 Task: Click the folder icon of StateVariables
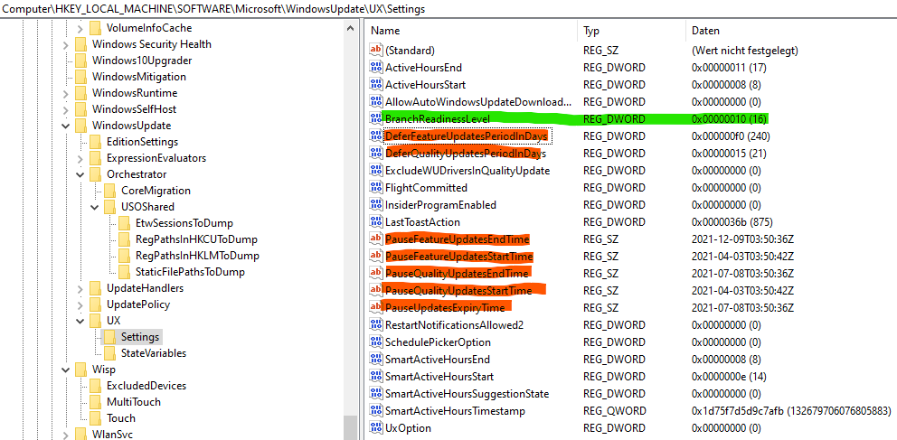tap(109, 353)
